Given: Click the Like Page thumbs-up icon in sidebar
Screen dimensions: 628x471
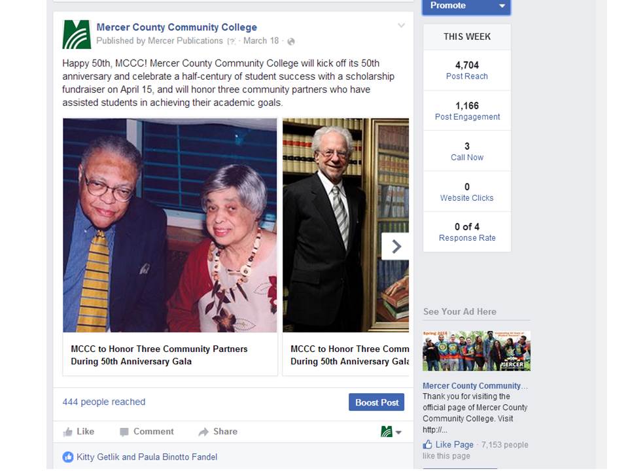Looking at the screenshot, I should [428, 445].
